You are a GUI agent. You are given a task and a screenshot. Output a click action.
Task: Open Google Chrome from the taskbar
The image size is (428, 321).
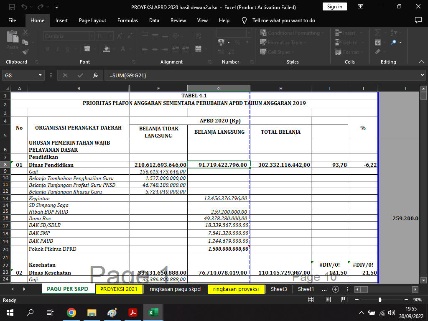pyautogui.click(x=71, y=312)
